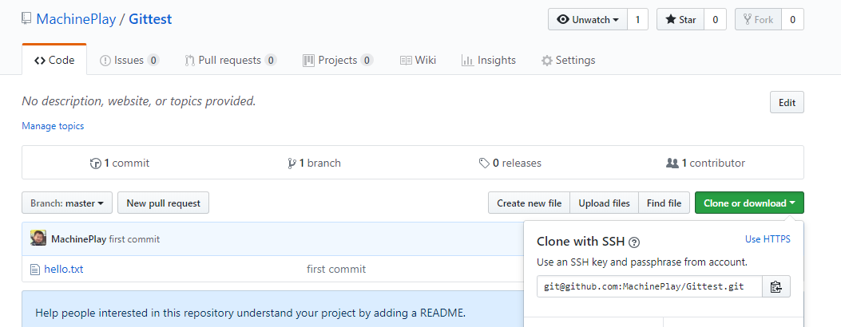View the 1 commit history link

(x=120, y=163)
